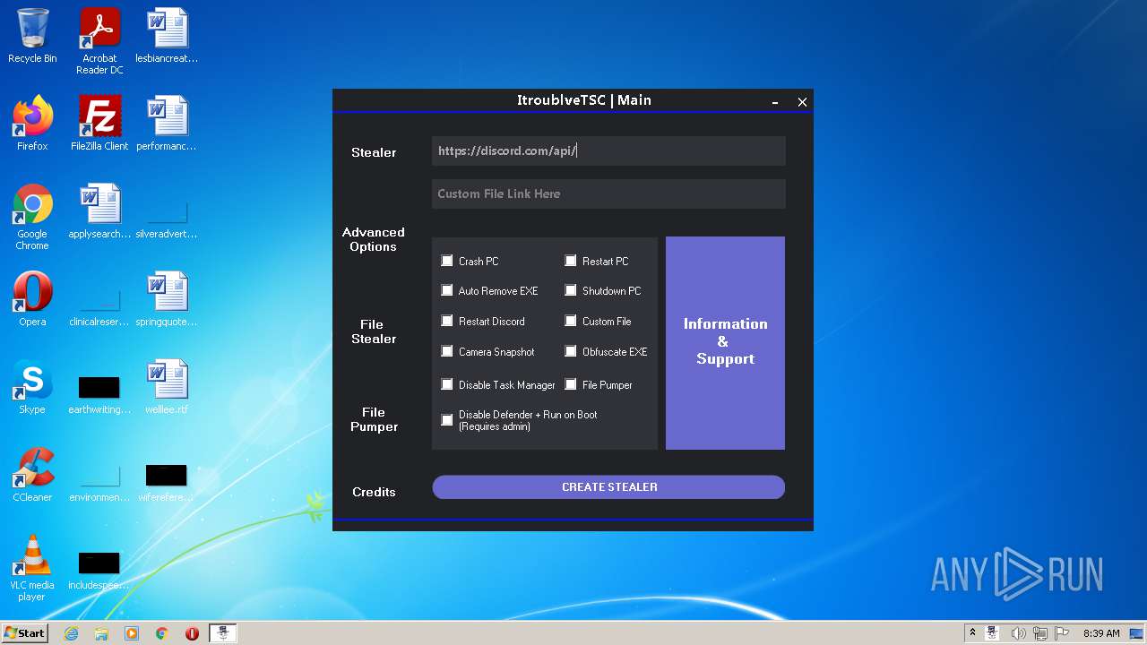The image size is (1147, 645).
Task: Select the performanc... Word document icon
Action: click(167, 124)
